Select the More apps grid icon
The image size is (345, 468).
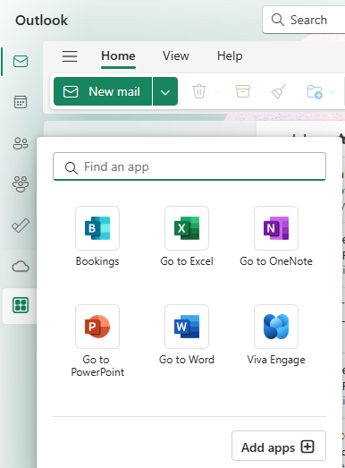tap(21, 305)
